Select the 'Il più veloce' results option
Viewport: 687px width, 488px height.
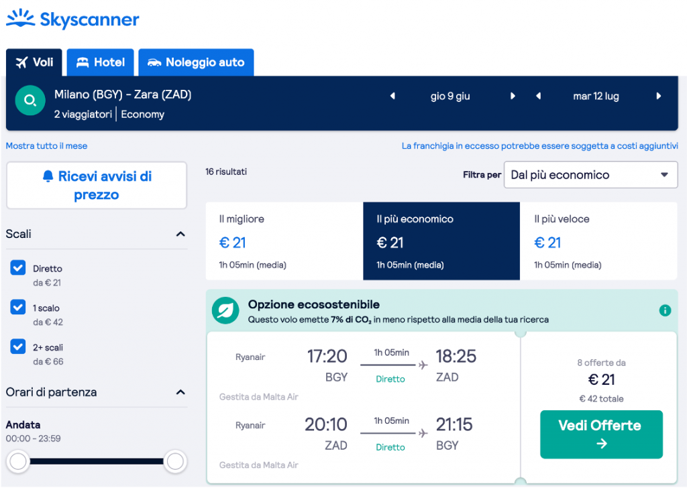598,241
